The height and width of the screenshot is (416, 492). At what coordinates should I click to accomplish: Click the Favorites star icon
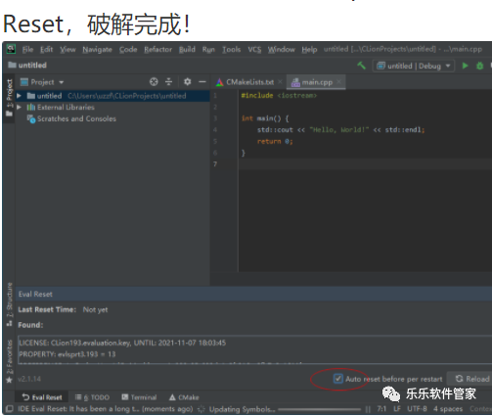(x=9, y=380)
